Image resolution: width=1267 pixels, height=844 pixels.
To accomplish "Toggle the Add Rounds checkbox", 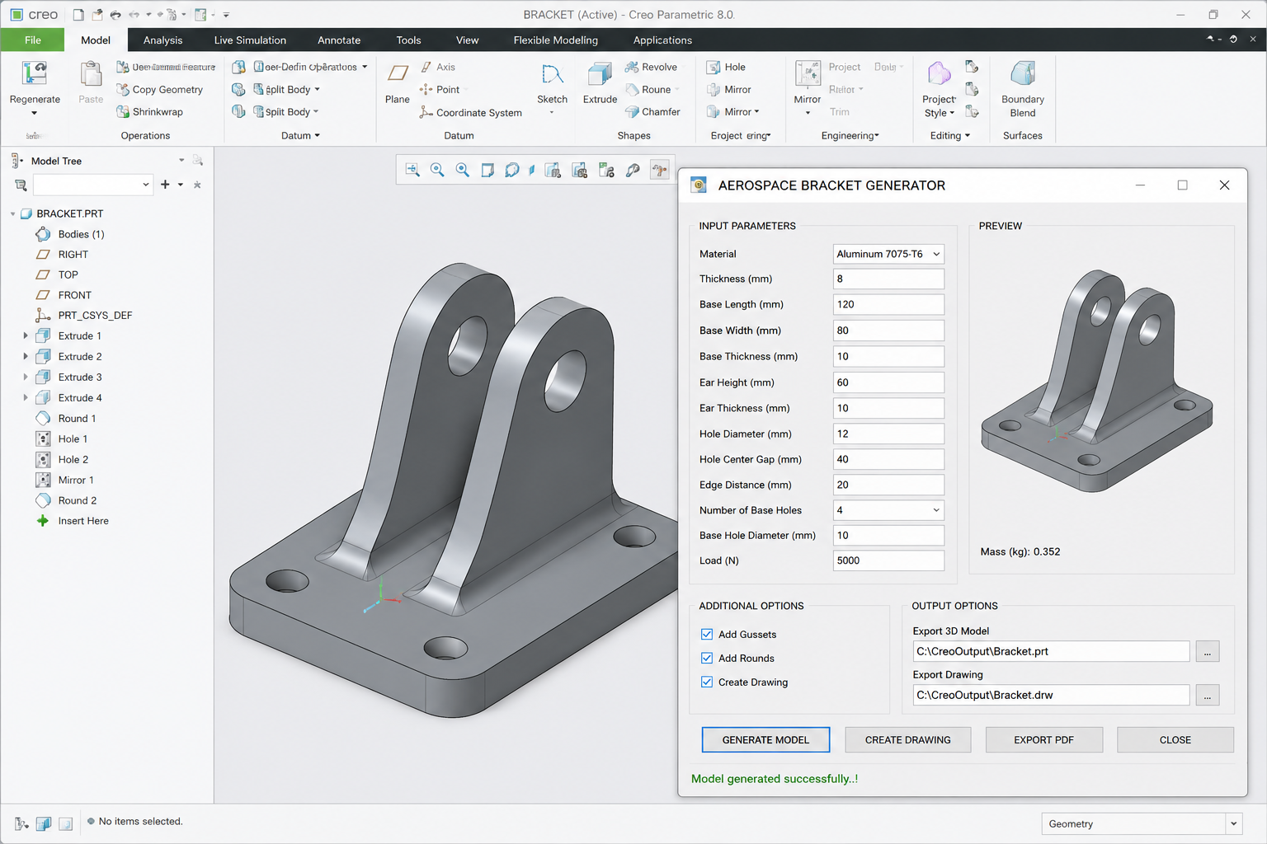I will click(707, 659).
